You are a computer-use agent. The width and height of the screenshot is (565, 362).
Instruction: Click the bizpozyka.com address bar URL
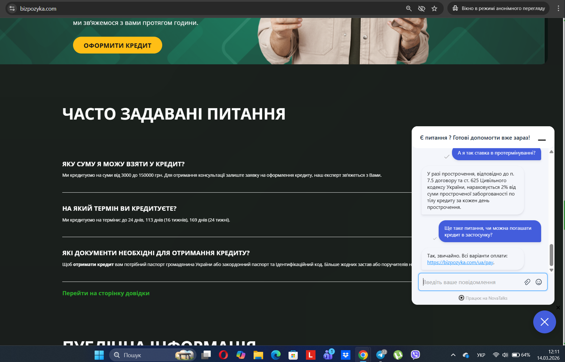[x=38, y=9]
